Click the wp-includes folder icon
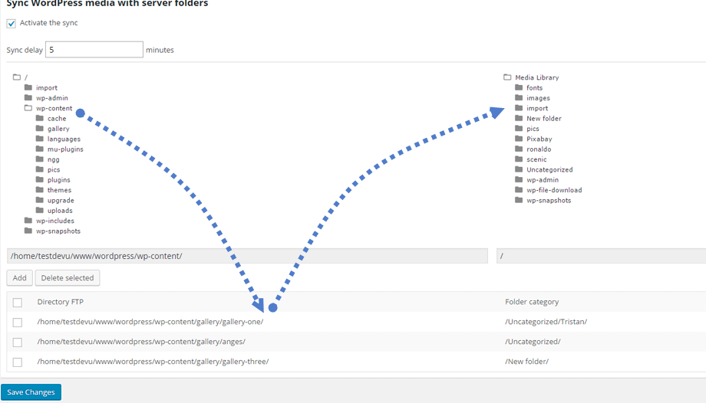Image resolution: width=706 pixels, height=403 pixels. click(28, 221)
